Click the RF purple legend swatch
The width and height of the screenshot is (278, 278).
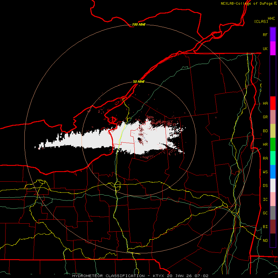tap(273, 35)
